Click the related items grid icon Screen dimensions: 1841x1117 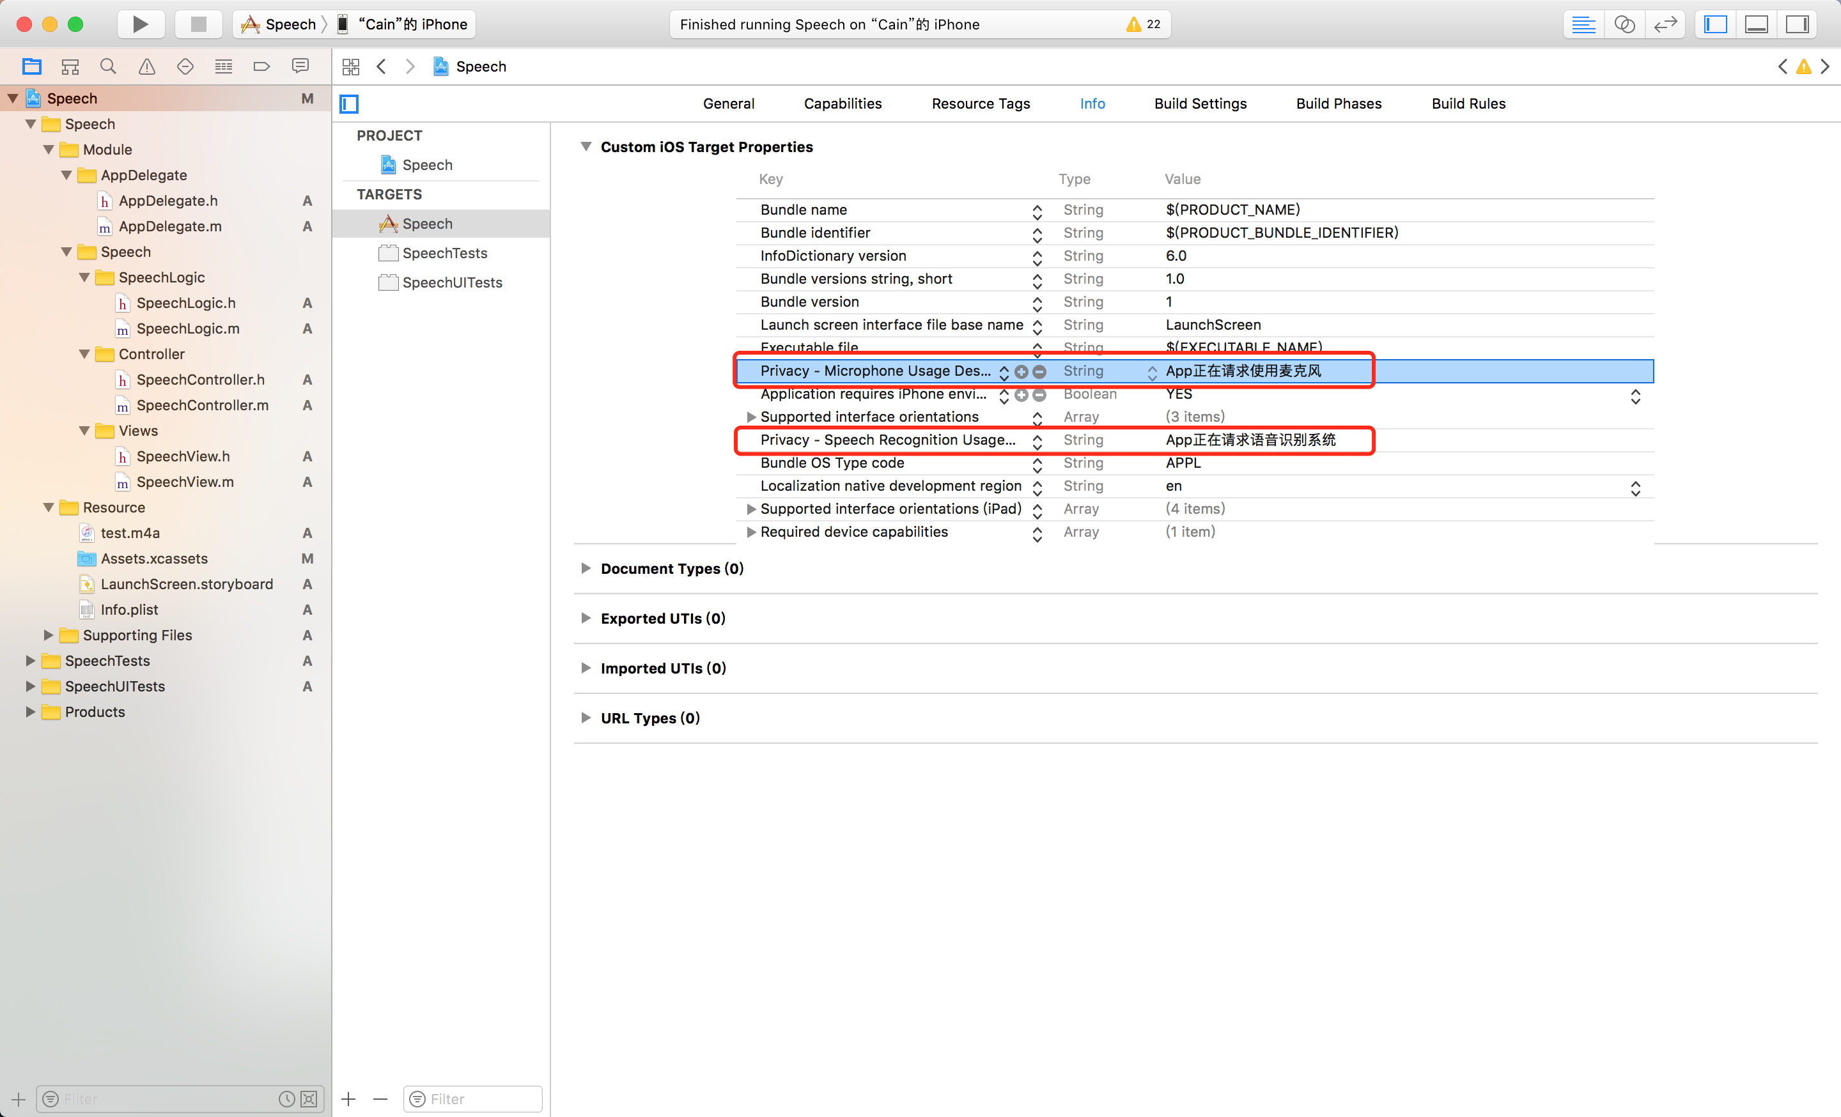(x=350, y=66)
